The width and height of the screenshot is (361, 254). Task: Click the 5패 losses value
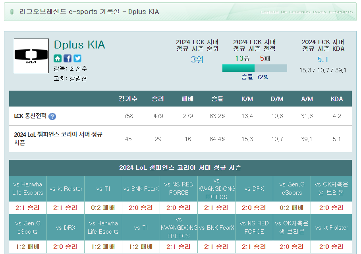[x=265, y=58]
